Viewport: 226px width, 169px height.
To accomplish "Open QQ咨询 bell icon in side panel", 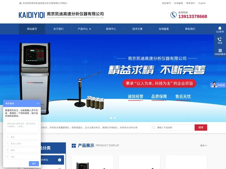I will (x=220, y=28).
